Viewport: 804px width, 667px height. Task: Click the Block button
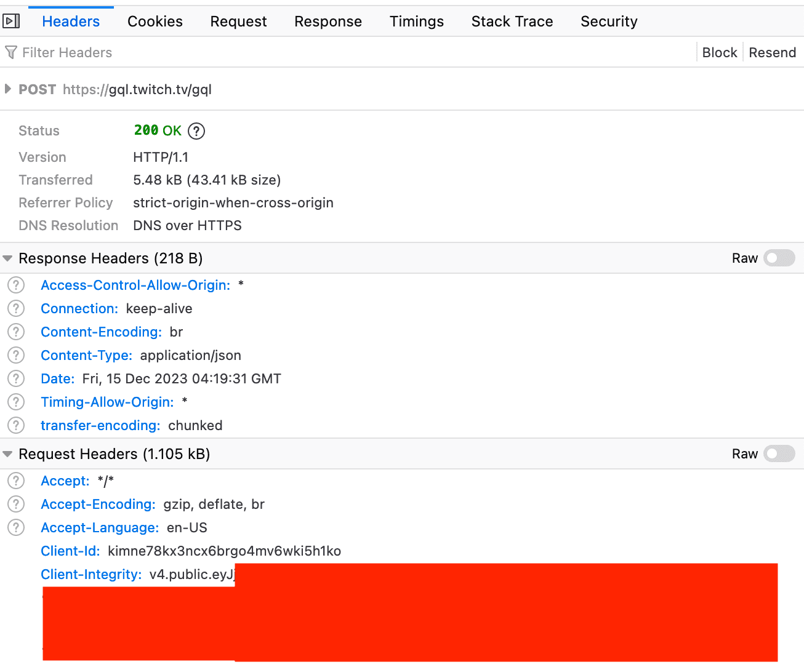719,53
